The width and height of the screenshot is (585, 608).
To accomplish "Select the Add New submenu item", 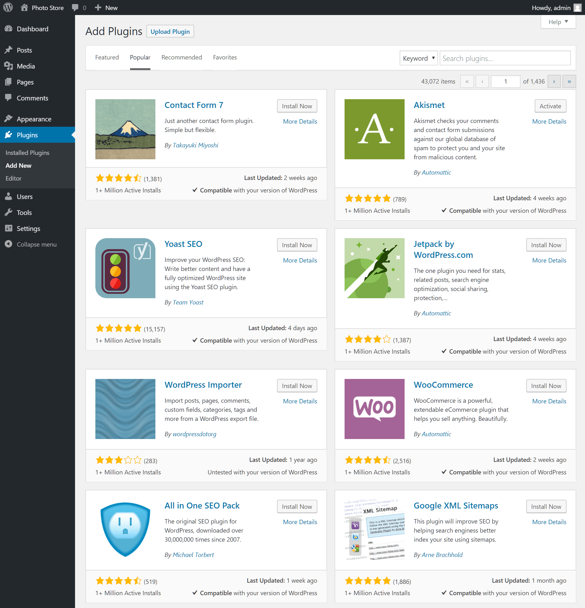I will (18, 166).
